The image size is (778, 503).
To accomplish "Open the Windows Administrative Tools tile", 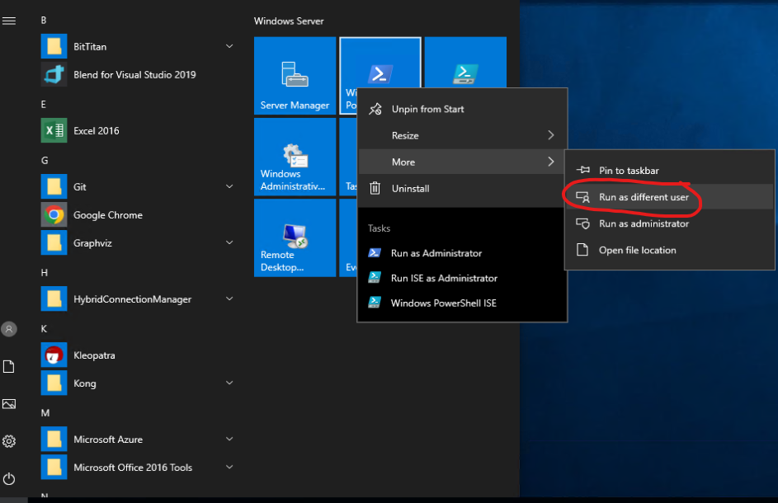I will tap(295, 157).
